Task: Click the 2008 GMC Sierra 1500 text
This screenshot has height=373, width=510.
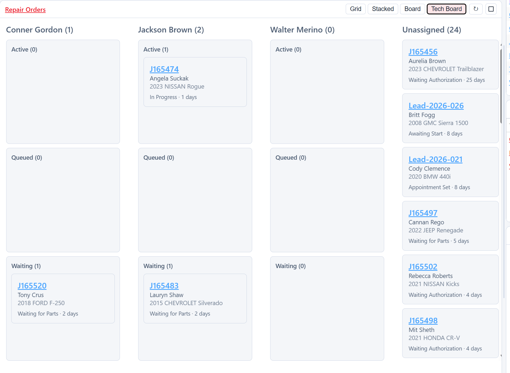Action: pos(438,123)
